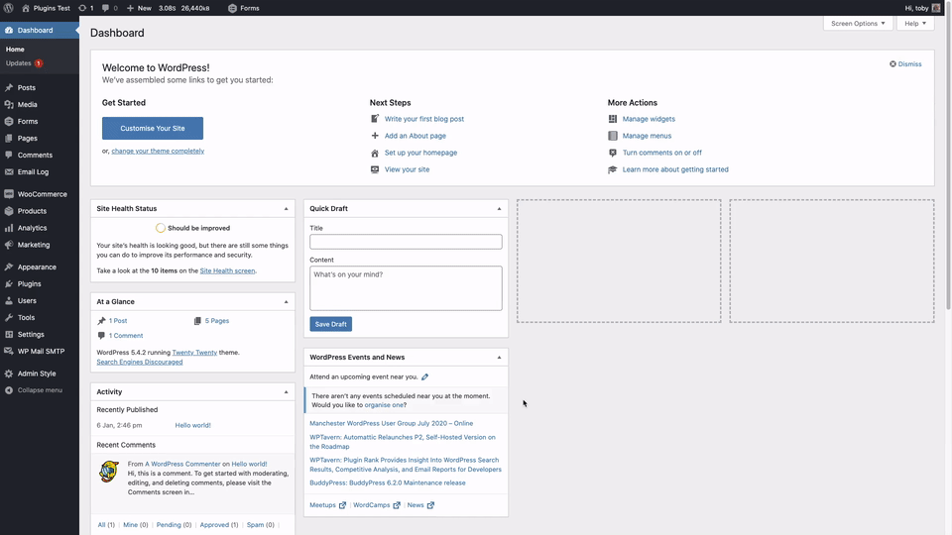Open Forms in the top admin bar
Image resolution: width=952 pixels, height=535 pixels.
tap(244, 8)
